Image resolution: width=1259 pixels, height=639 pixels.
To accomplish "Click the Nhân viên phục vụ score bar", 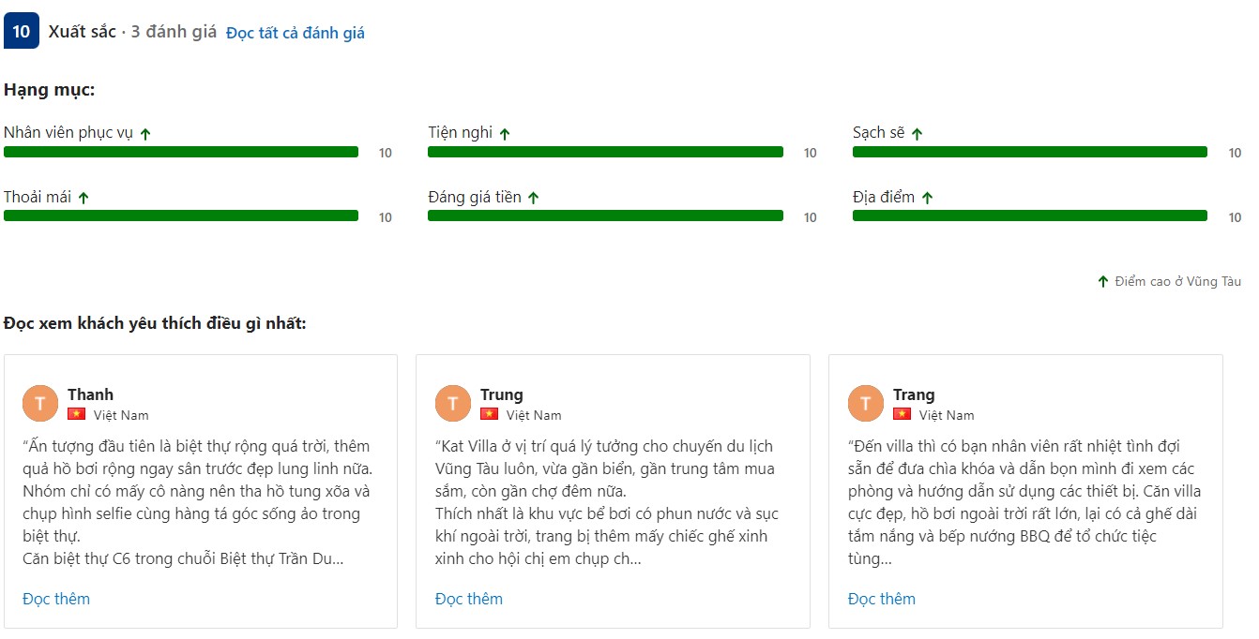I will coord(181,152).
